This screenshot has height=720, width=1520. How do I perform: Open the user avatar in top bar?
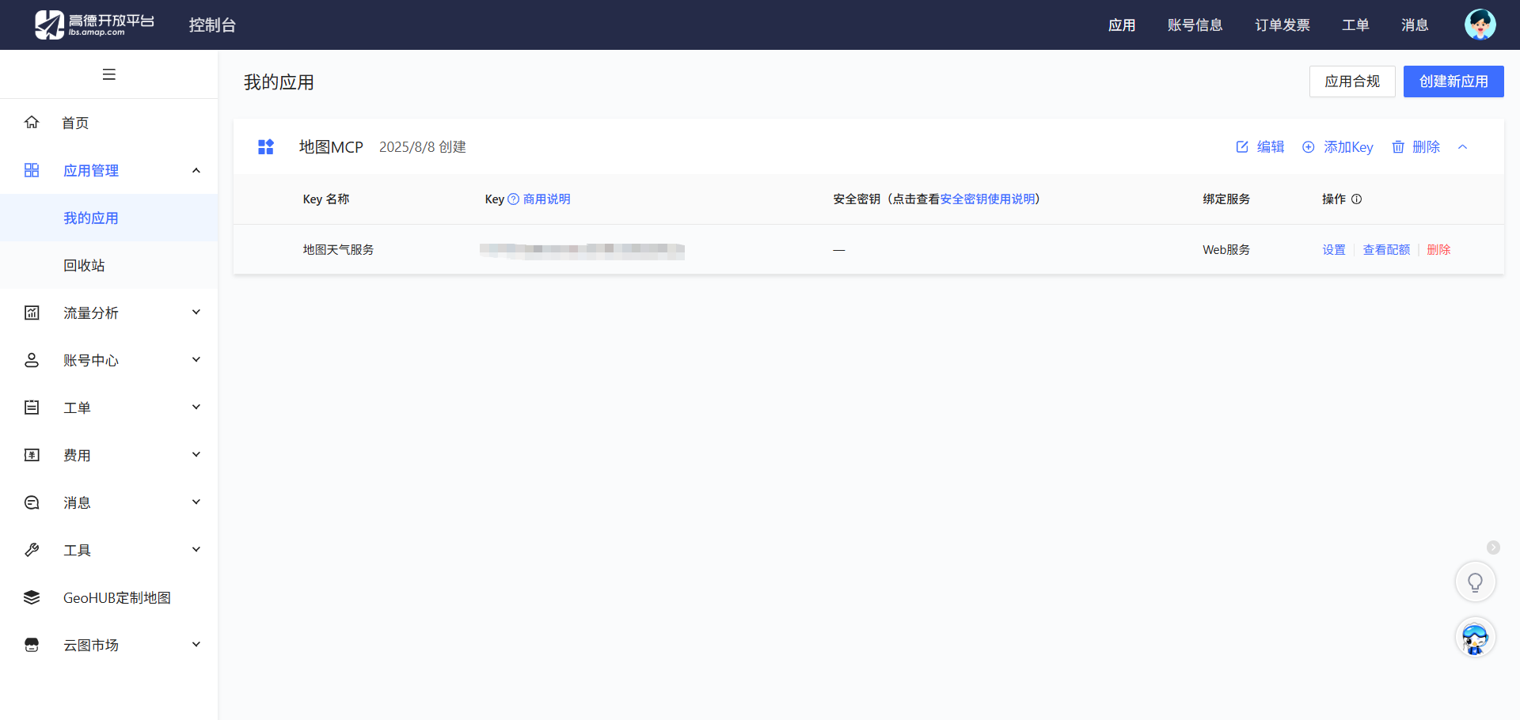tap(1480, 25)
